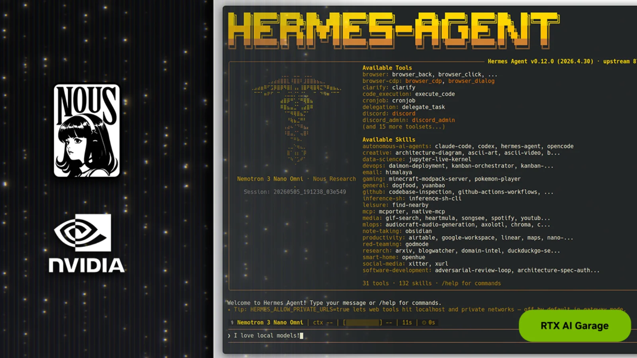The image size is (637, 358).
Task: Click the HERMES-AGENT banner title
Action: (393, 31)
